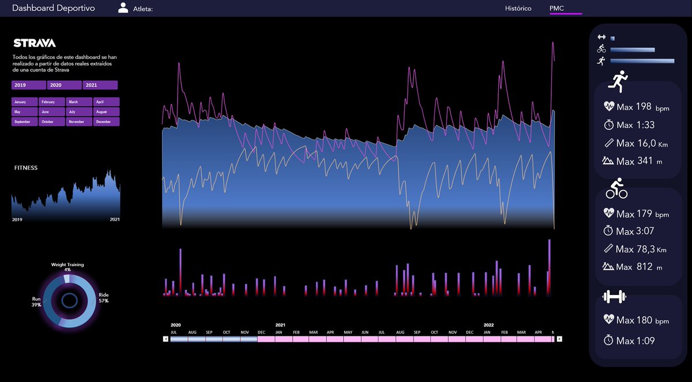Screen dimensions: 692x382
Task: Click the "Dashboard Deportivo" title
Action: (x=54, y=8)
